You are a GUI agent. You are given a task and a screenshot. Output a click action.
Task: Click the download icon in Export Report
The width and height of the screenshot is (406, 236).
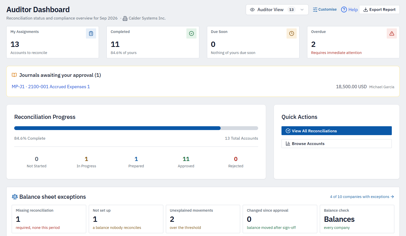(366, 10)
